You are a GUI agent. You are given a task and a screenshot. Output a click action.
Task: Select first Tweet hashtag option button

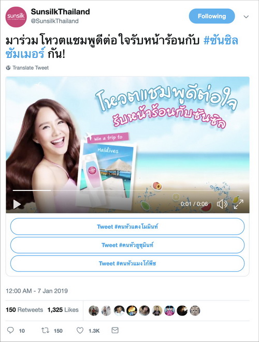[127, 227]
